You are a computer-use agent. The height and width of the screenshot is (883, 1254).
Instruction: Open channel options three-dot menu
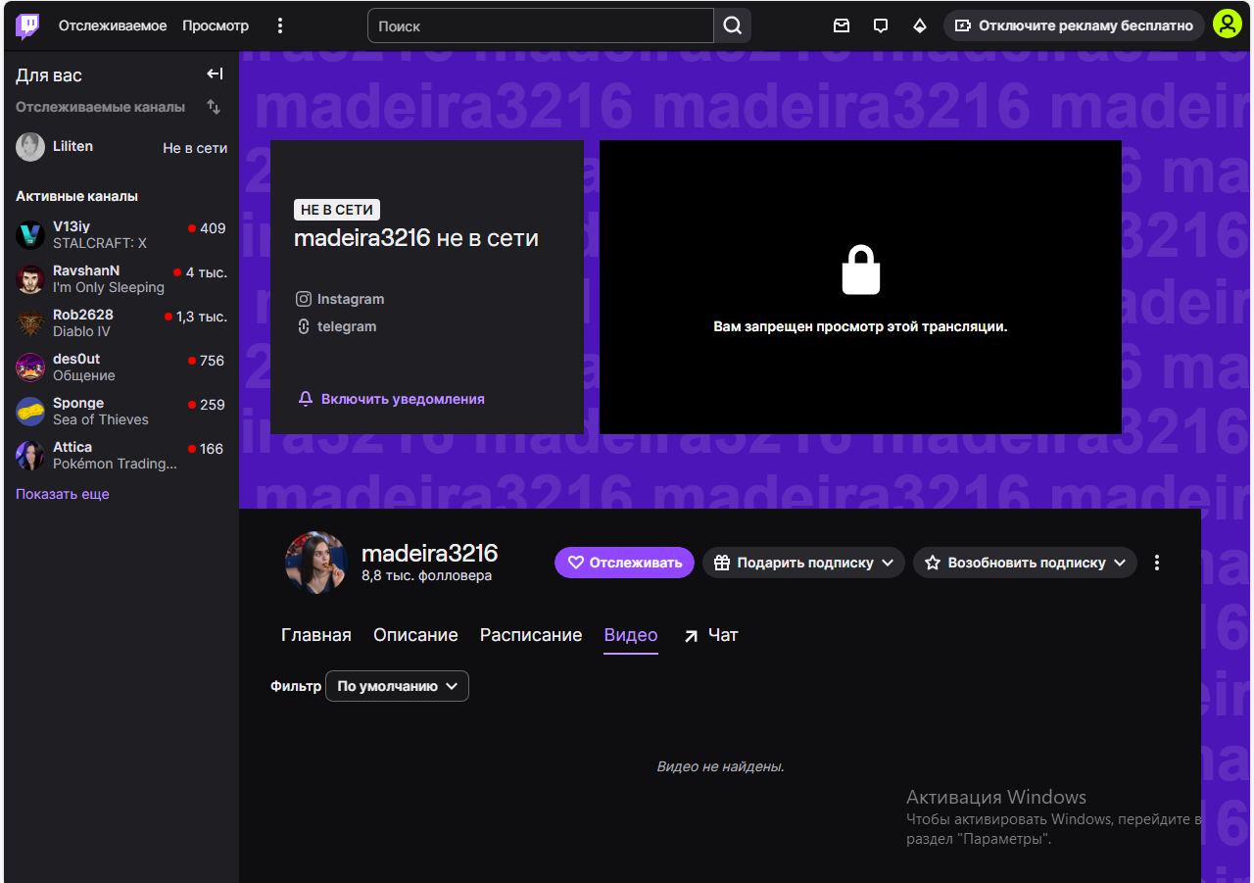(x=1157, y=563)
